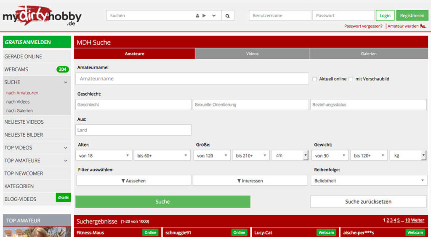The width and height of the screenshot is (431, 237).
Task: Click the green 204 webcams badge
Action: [x=63, y=69]
